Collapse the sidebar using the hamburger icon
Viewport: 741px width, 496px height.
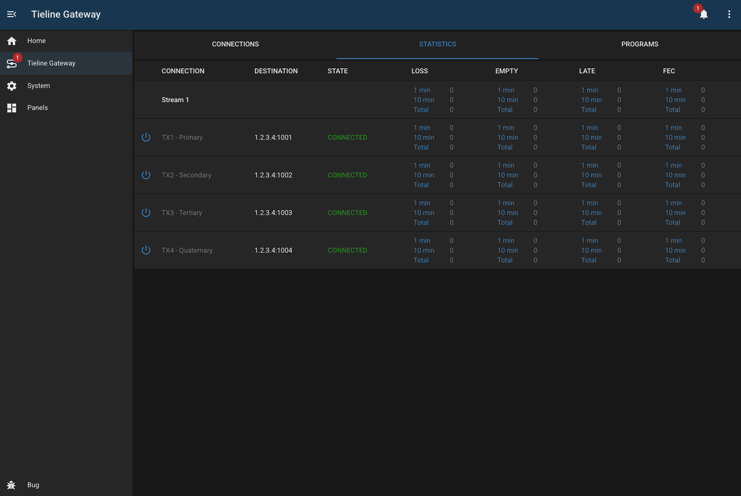(12, 14)
